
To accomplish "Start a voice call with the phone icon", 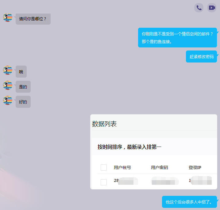I will (x=199, y=8).
